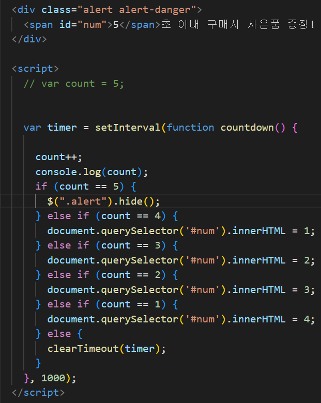The height and width of the screenshot is (403, 321).
Task: Click the line setting innerHTML = 3;
Action: [x=181, y=290]
